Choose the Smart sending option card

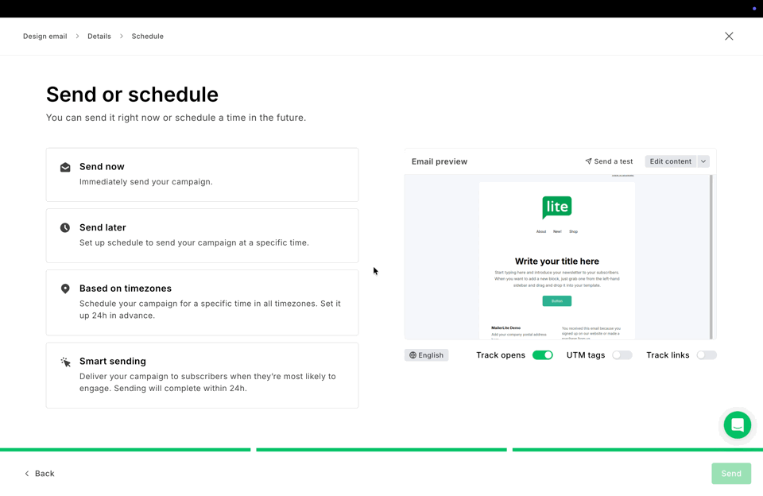203,375
